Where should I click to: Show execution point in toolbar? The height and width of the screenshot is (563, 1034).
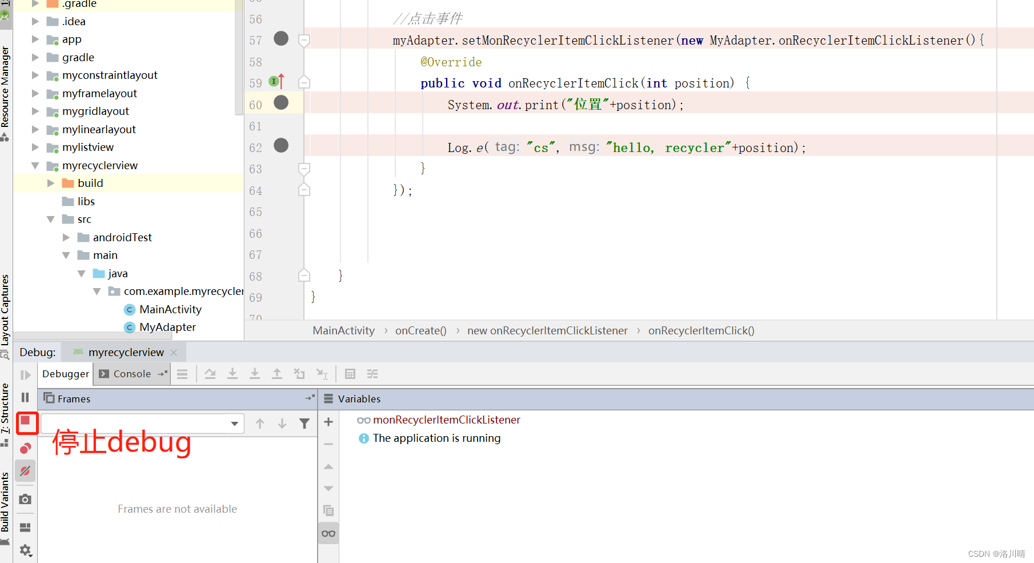(182, 374)
